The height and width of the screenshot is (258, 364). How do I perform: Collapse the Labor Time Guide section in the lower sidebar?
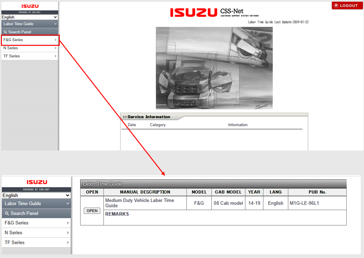(x=67, y=204)
